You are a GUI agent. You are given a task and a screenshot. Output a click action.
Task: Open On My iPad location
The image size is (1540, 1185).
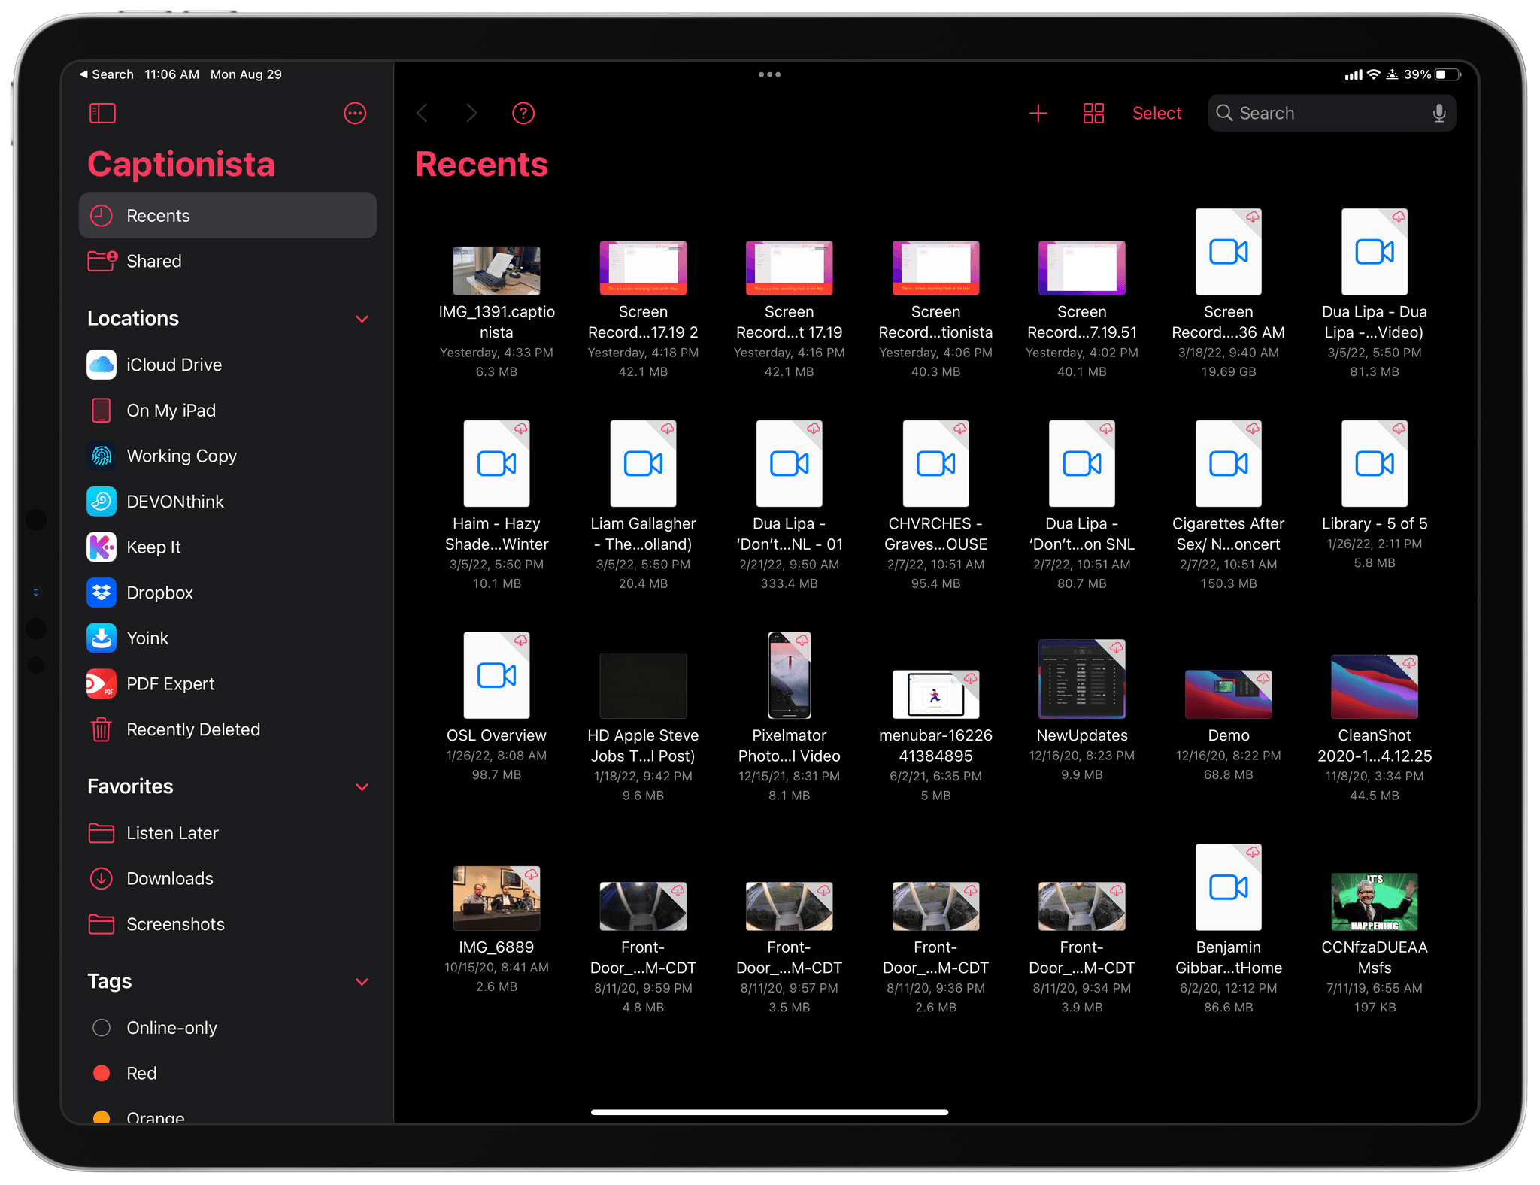click(x=228, y=411)
